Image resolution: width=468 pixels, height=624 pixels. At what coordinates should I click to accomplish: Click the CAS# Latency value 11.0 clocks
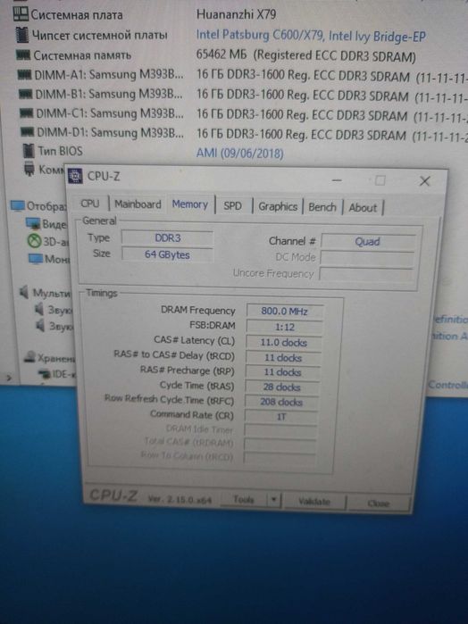pyautogui.click(x=284, y=342)
